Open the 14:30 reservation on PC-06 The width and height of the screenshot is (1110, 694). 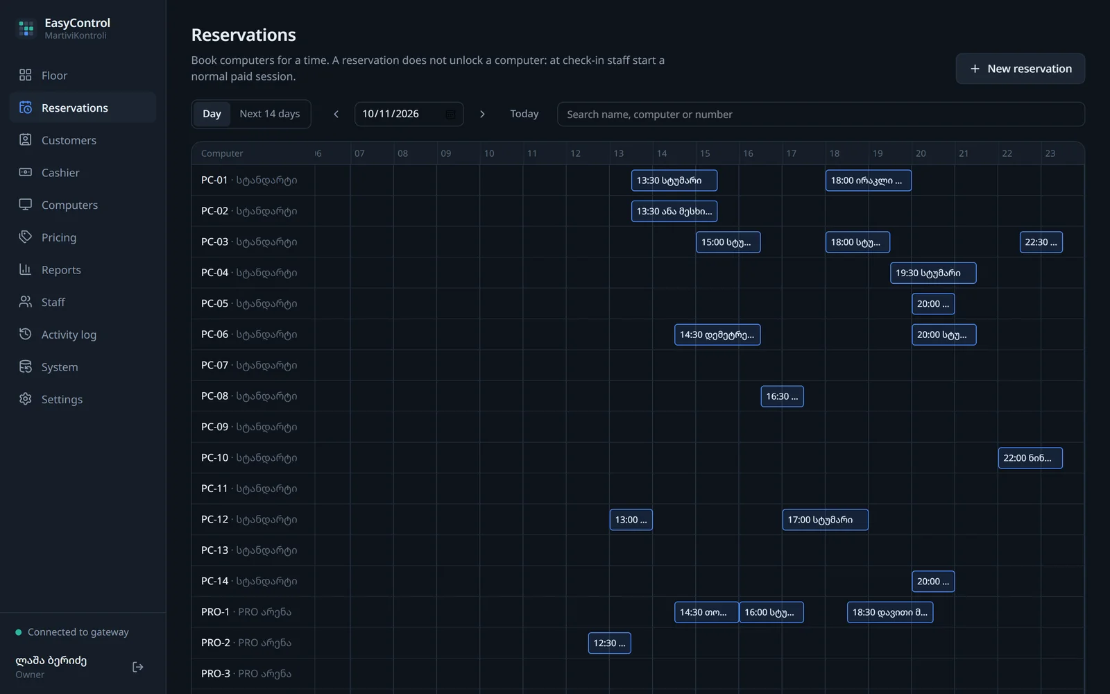pyautogui.click(x=717, y=335)
